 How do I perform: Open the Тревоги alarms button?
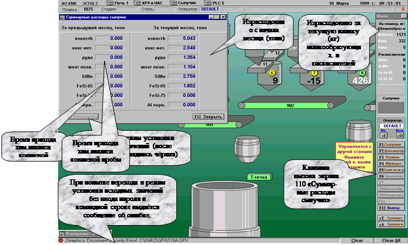pos(391,224)
